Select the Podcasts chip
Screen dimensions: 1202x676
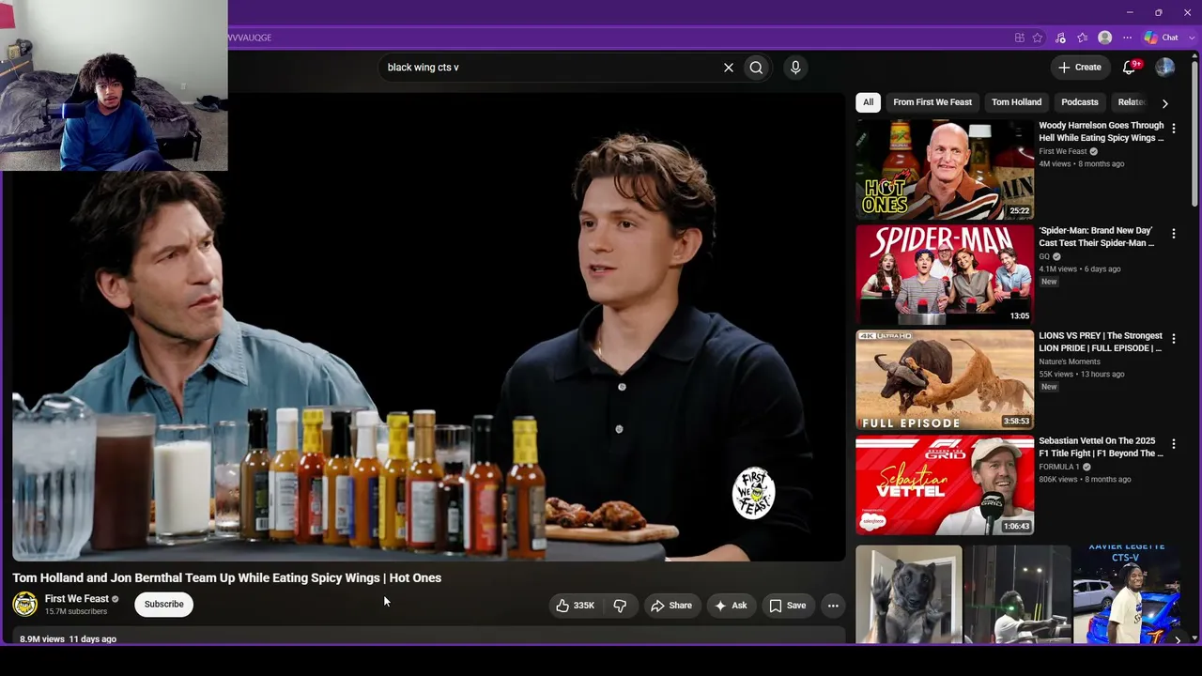pos(1080,102)
